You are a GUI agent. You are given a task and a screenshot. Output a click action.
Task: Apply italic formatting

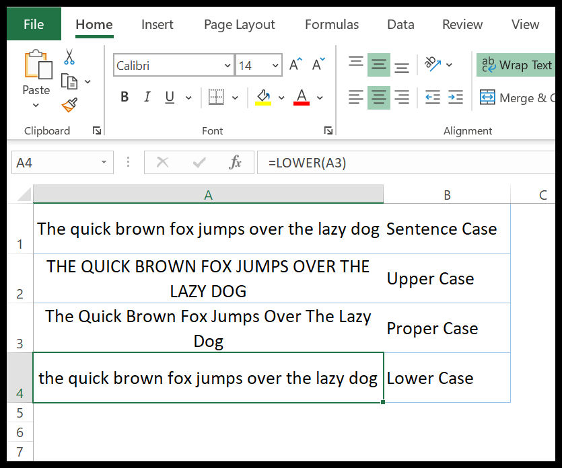click(x=147, y=97)
